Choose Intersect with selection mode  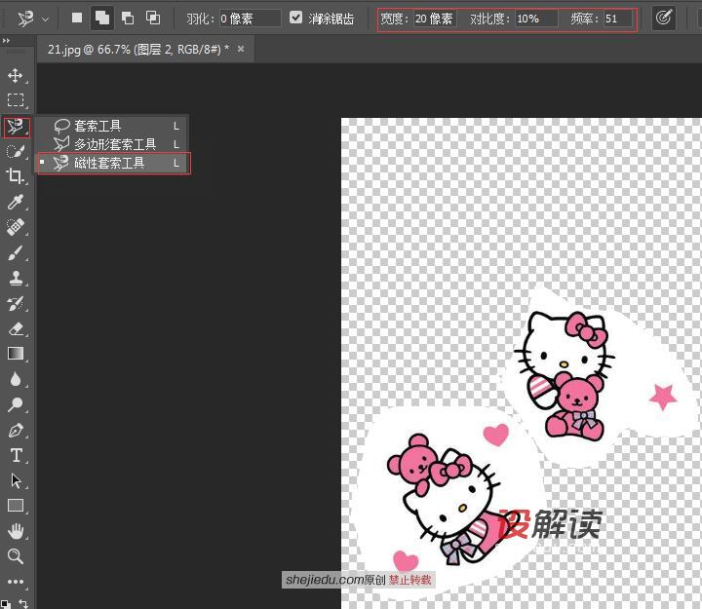click(x=153, y=18)
